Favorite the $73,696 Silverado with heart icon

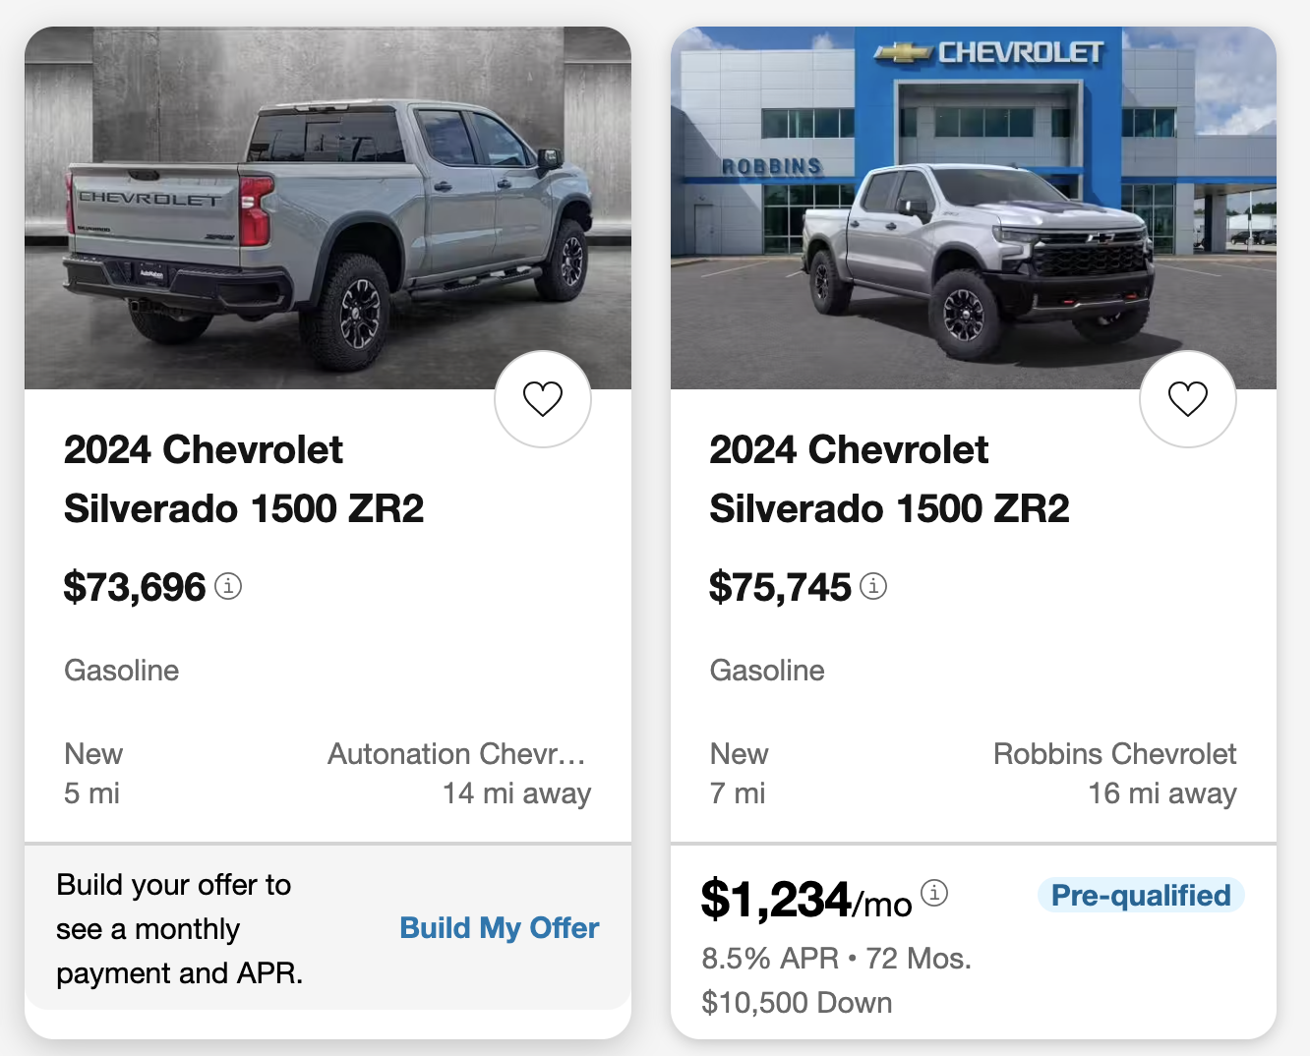[542, 399]
